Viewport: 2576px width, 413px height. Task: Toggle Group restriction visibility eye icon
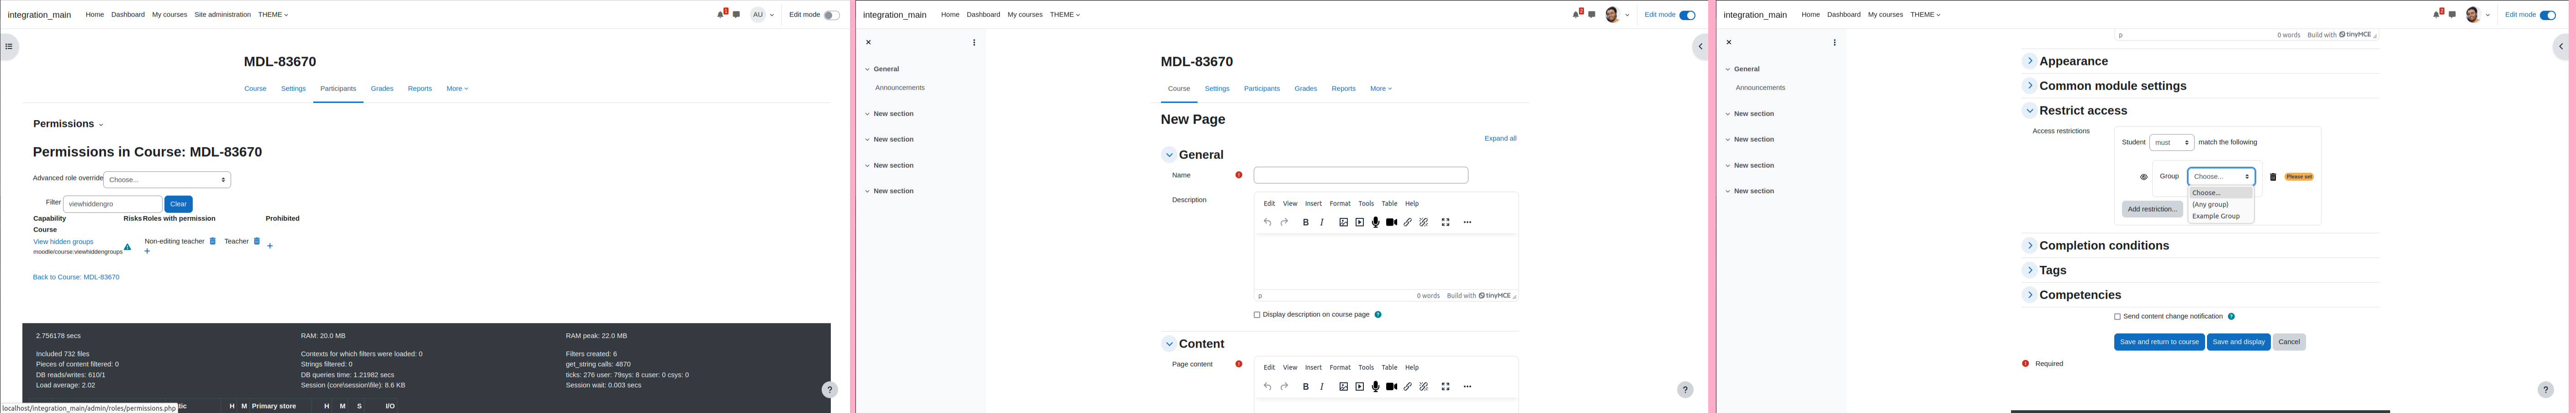click(2143, 177)
